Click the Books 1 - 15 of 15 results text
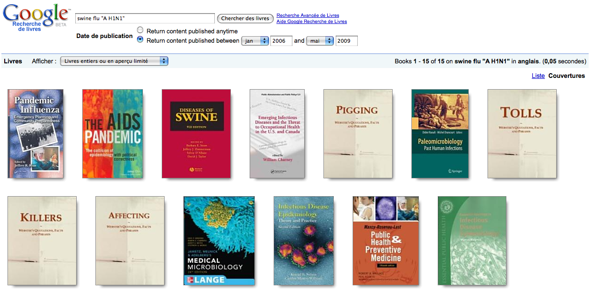Image resolution: width=591 pixels, height=290 pixels. click(490, 61)
